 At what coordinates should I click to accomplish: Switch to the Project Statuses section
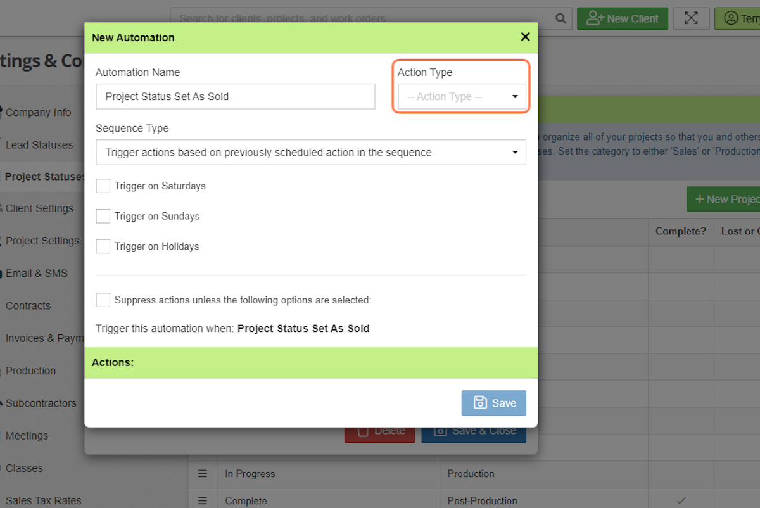tap(42, 177)
